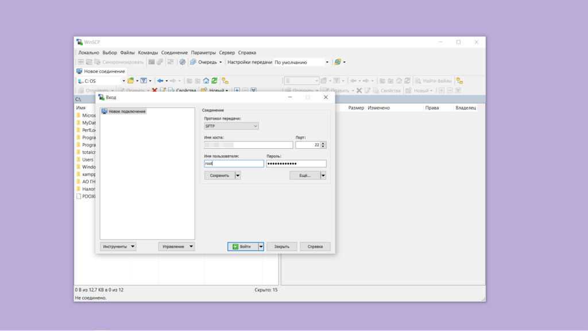
Task: Open the 'Команды' menu
Action: point(148,52)
